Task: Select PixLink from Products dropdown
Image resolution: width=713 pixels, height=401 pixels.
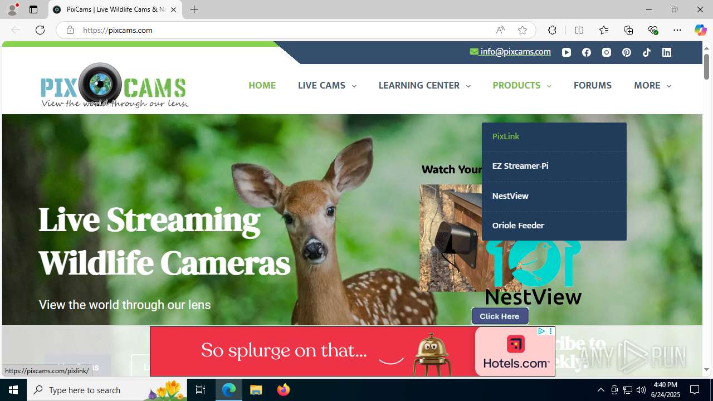Action: pyautogui.click(x=554, y=136)
